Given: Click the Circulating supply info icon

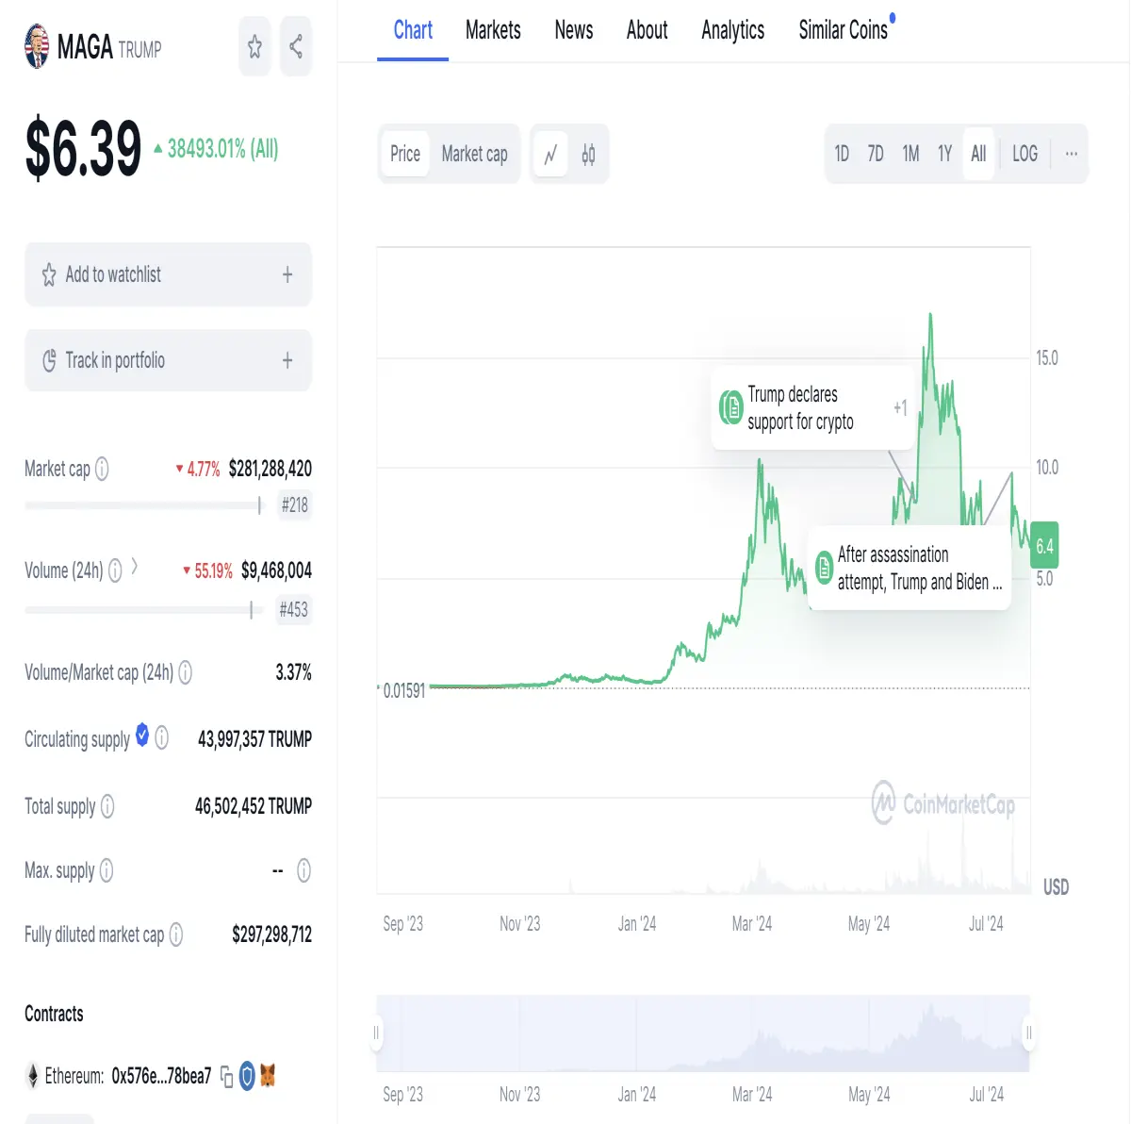Looking at the screenshot, I should coord(162,738).
